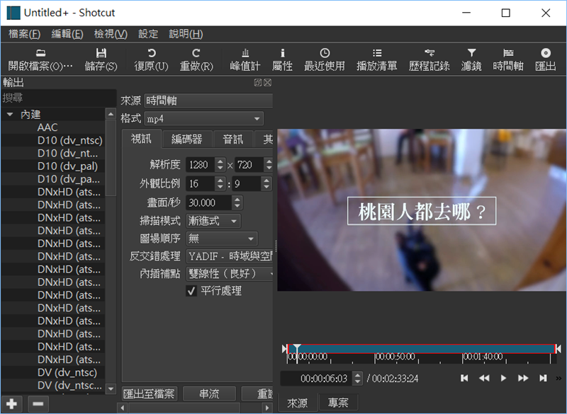
Task: Open the 播放清單 playlist panel
Action: [x=376, y=53]
